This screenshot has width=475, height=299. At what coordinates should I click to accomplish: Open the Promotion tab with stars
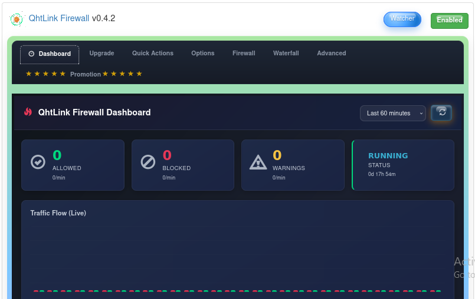point(84,74)
